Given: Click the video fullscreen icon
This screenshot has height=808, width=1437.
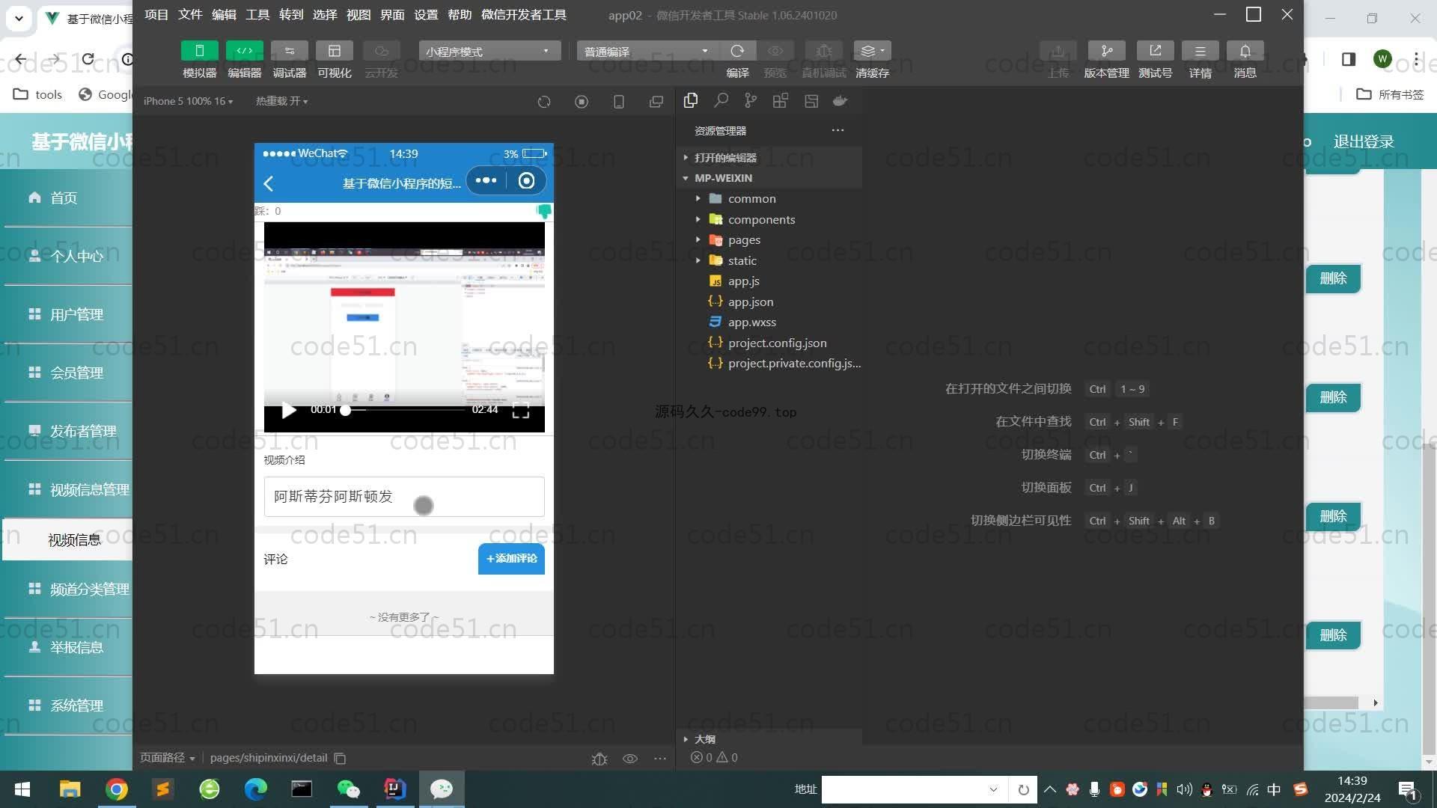Looking at the screenshot, I should (x=521, y=410).
